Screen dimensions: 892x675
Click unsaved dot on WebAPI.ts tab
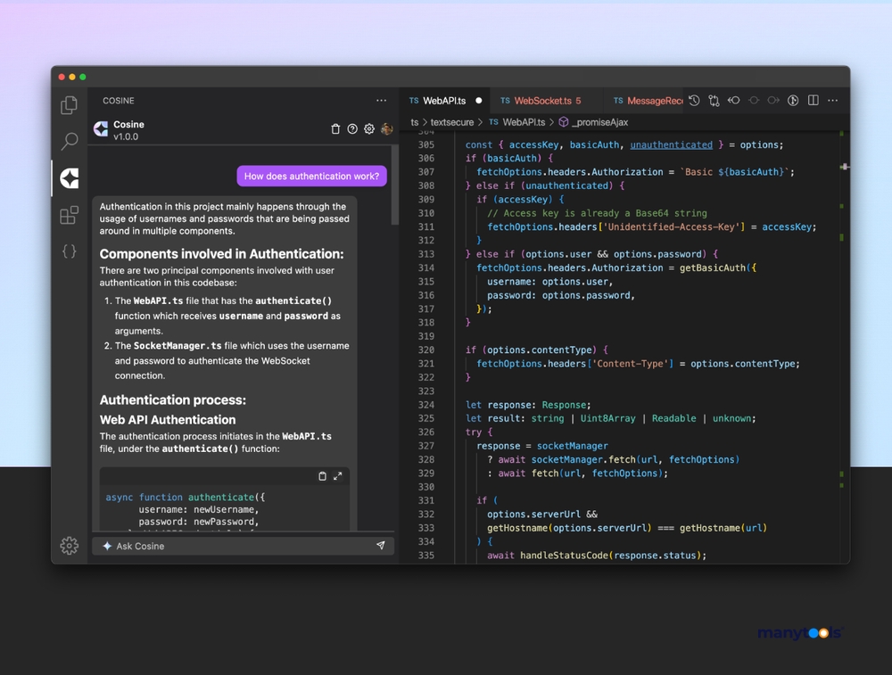coord(479,101)
